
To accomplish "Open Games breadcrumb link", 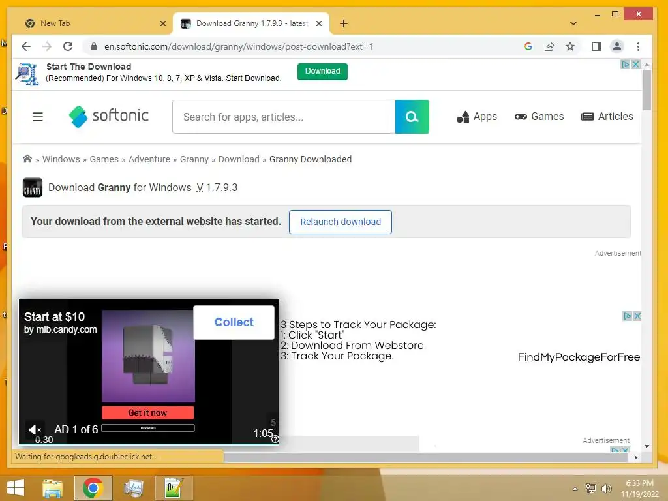I will [104, 159].
